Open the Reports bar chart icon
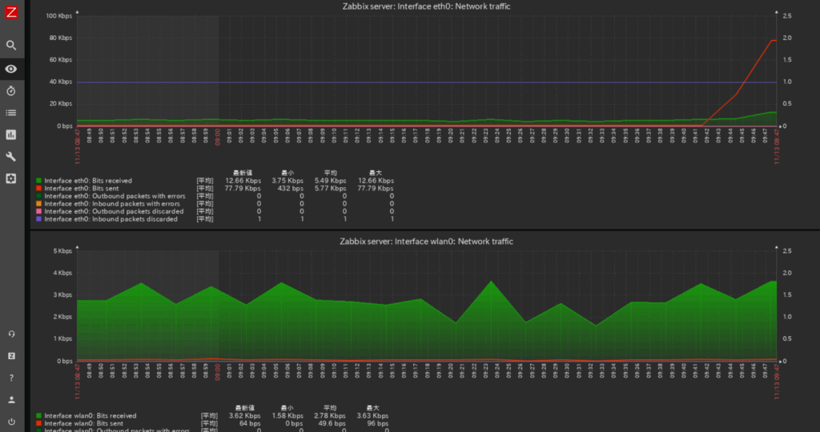The image size is (820, 432). pos(11,134)
